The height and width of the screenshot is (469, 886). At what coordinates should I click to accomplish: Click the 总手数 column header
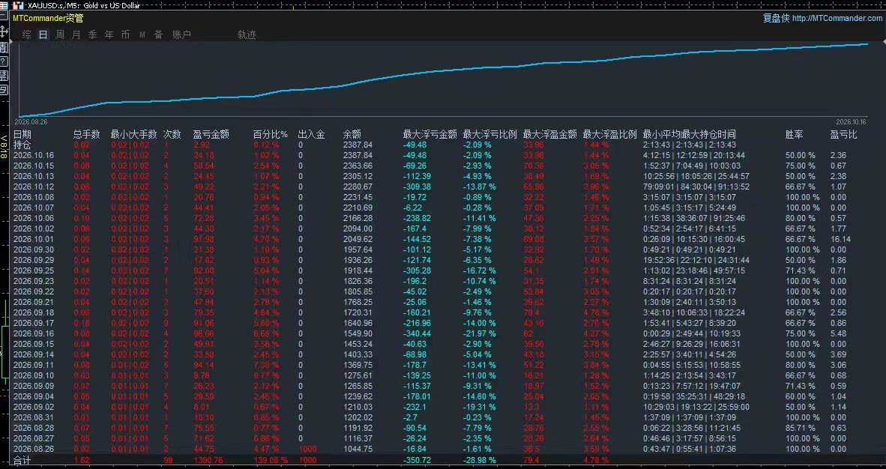(86, 135)
